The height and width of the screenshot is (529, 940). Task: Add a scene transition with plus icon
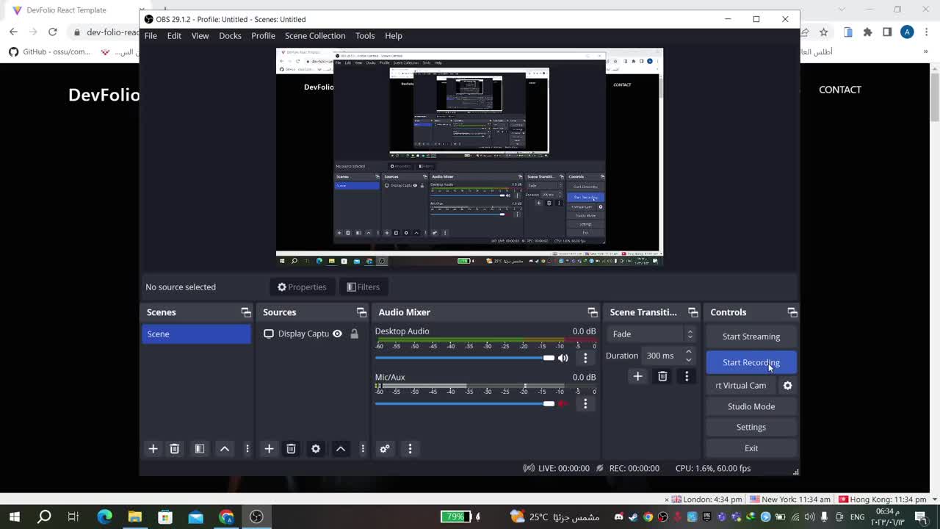tap(637, 376)
